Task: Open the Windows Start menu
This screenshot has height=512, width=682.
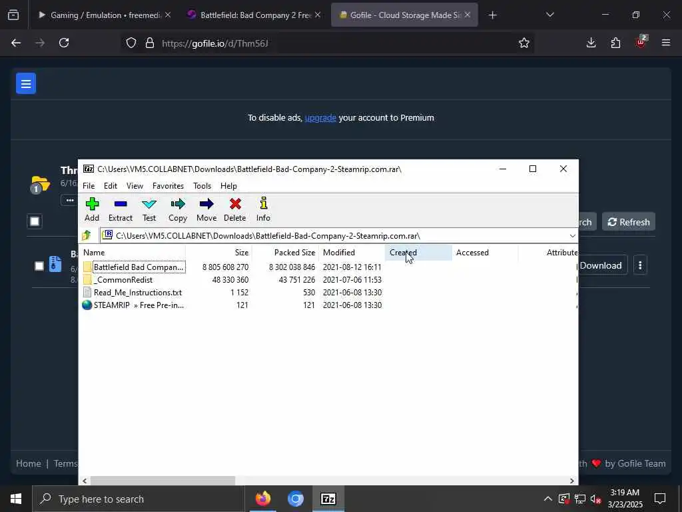Action: pyautogui.click(x=16, y=499)
